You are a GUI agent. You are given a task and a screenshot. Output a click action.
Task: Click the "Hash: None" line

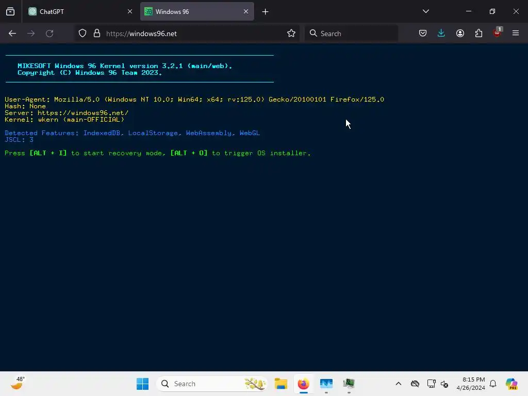click(x=25, y=106)
